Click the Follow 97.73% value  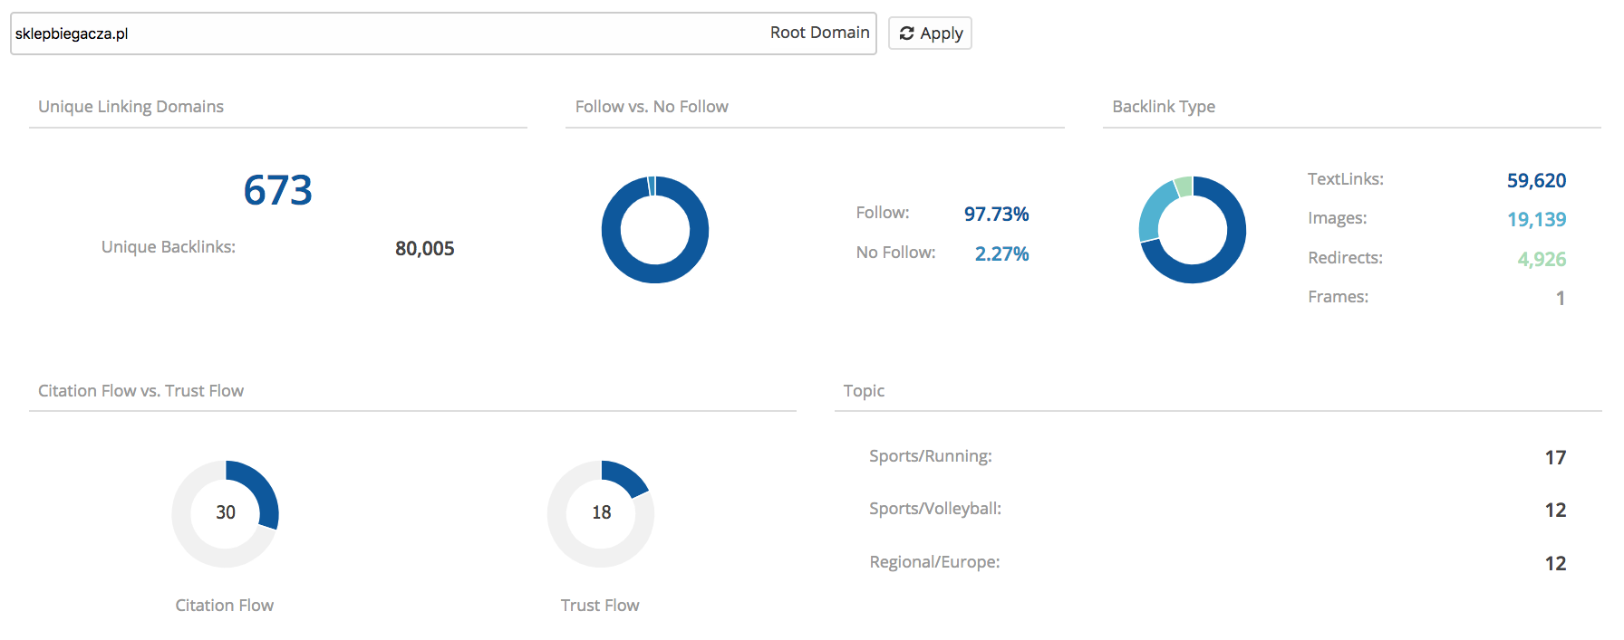tap(996, 215)
